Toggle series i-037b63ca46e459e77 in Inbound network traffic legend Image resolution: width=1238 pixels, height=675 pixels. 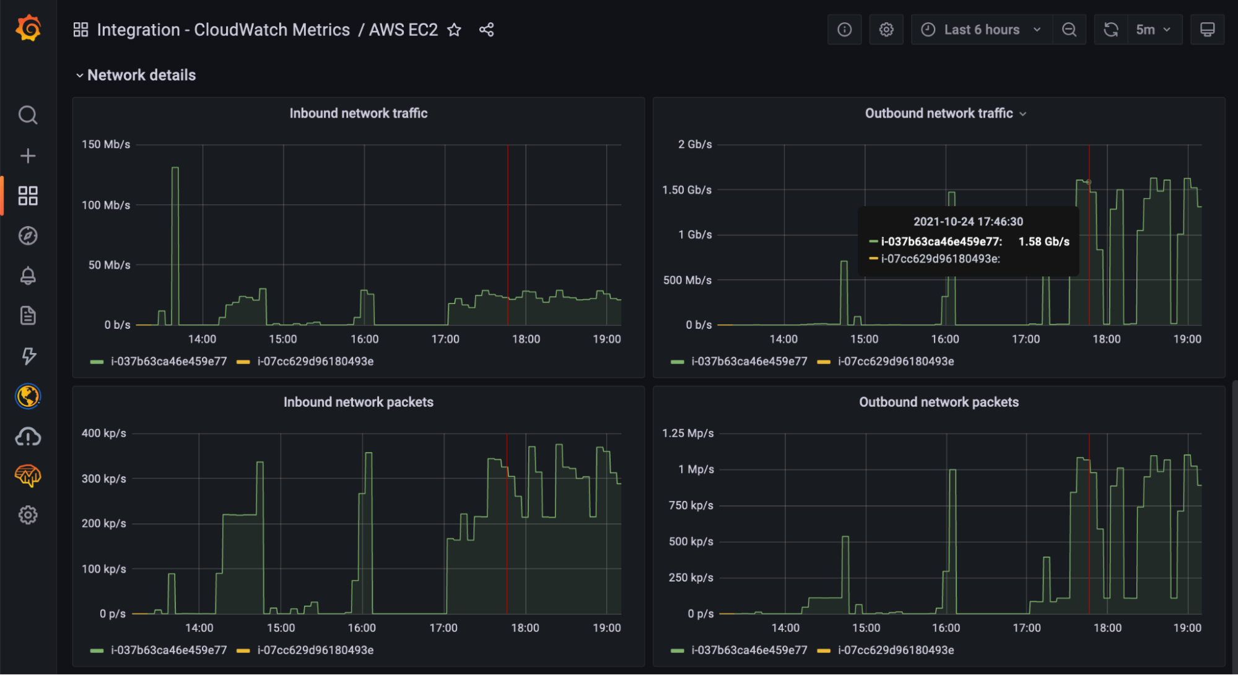pos(168,362)
